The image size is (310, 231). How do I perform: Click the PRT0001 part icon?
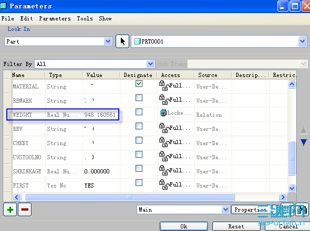pos(137,41)
